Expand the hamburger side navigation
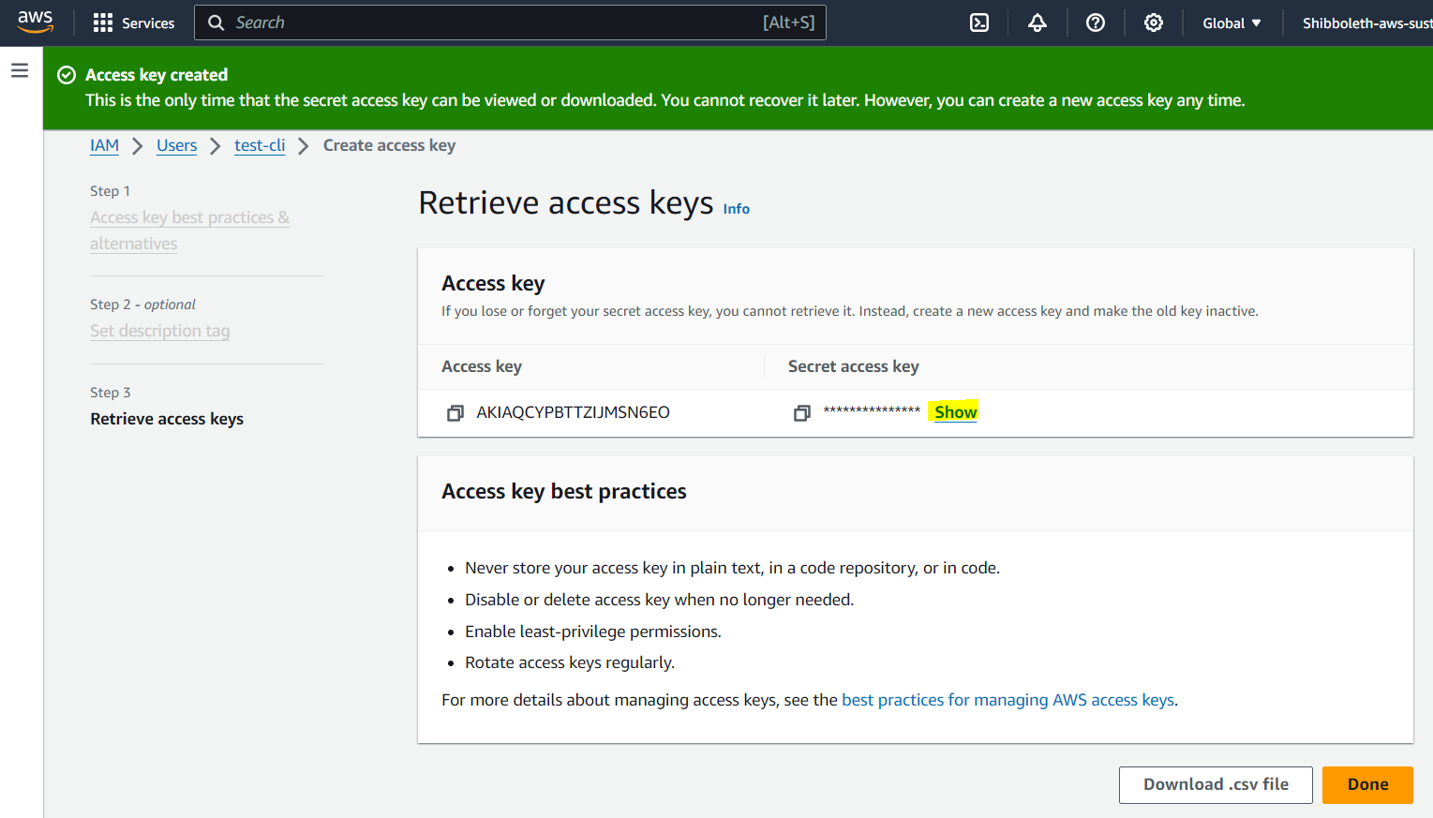 20,70
